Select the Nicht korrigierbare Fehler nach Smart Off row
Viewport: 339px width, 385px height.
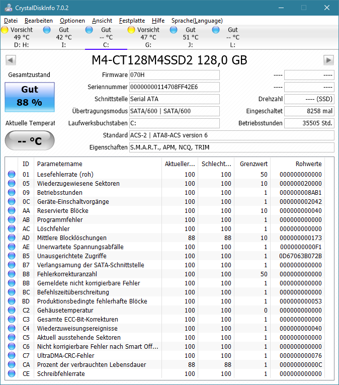[x=165, y=346]
